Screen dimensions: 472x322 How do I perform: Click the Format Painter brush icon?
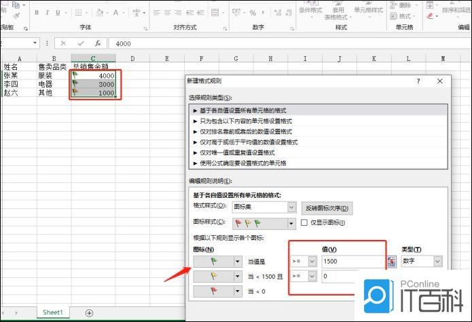click(x=17, y=16)
